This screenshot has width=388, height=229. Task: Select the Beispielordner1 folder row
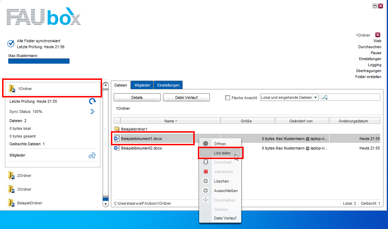(247, 129)
